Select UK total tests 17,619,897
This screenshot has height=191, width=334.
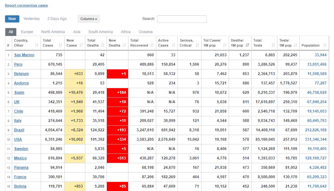(265, 102)
